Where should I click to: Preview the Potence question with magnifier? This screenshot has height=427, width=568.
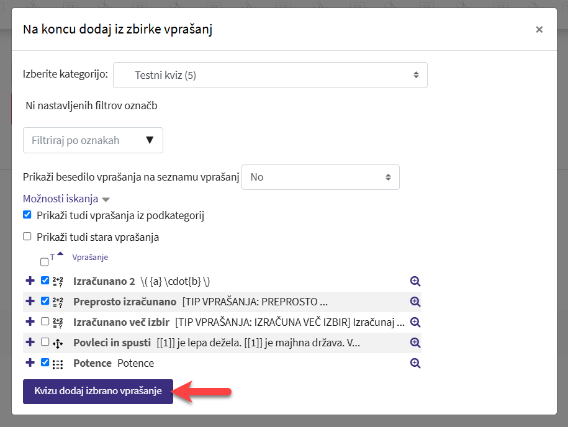tap(415, 363)
